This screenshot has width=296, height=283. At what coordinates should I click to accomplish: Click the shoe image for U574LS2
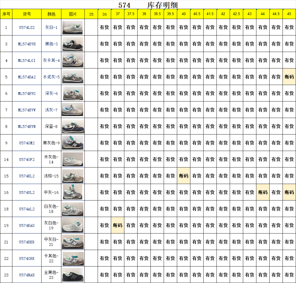pos(73,28)
